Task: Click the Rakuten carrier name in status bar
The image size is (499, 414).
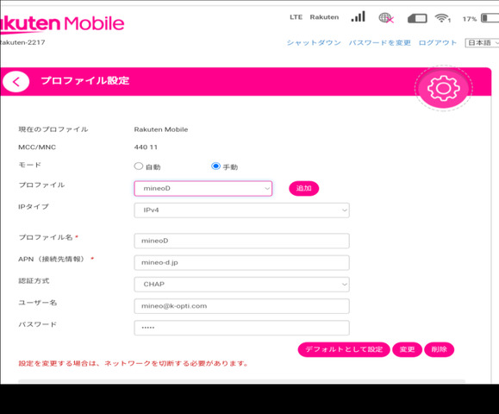Action: pyautogui.click(x=324, y=17)
